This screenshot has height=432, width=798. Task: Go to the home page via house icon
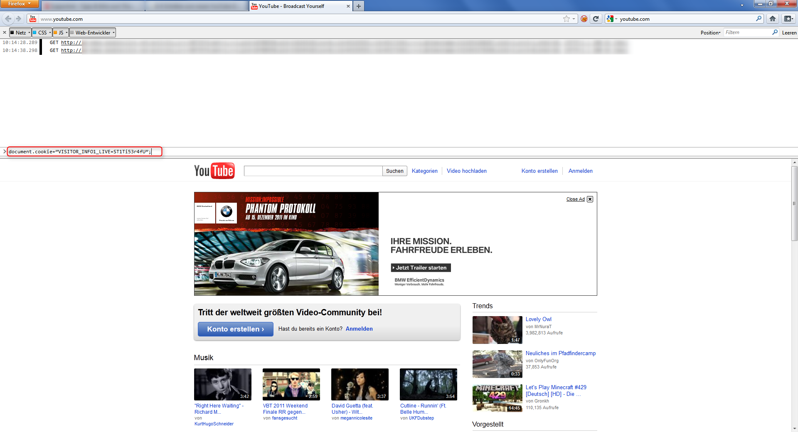coord(772,19)
